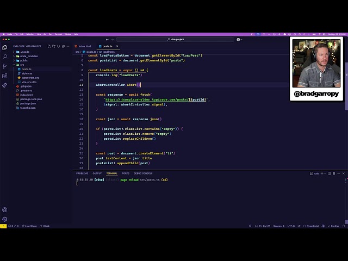Close the posts.ts editor tab
Image resolution: width=348 pixels, height=261 pixels.
(x=117, y=46)
